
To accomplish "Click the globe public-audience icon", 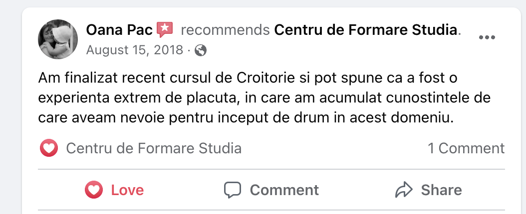I will pos(201,50).
